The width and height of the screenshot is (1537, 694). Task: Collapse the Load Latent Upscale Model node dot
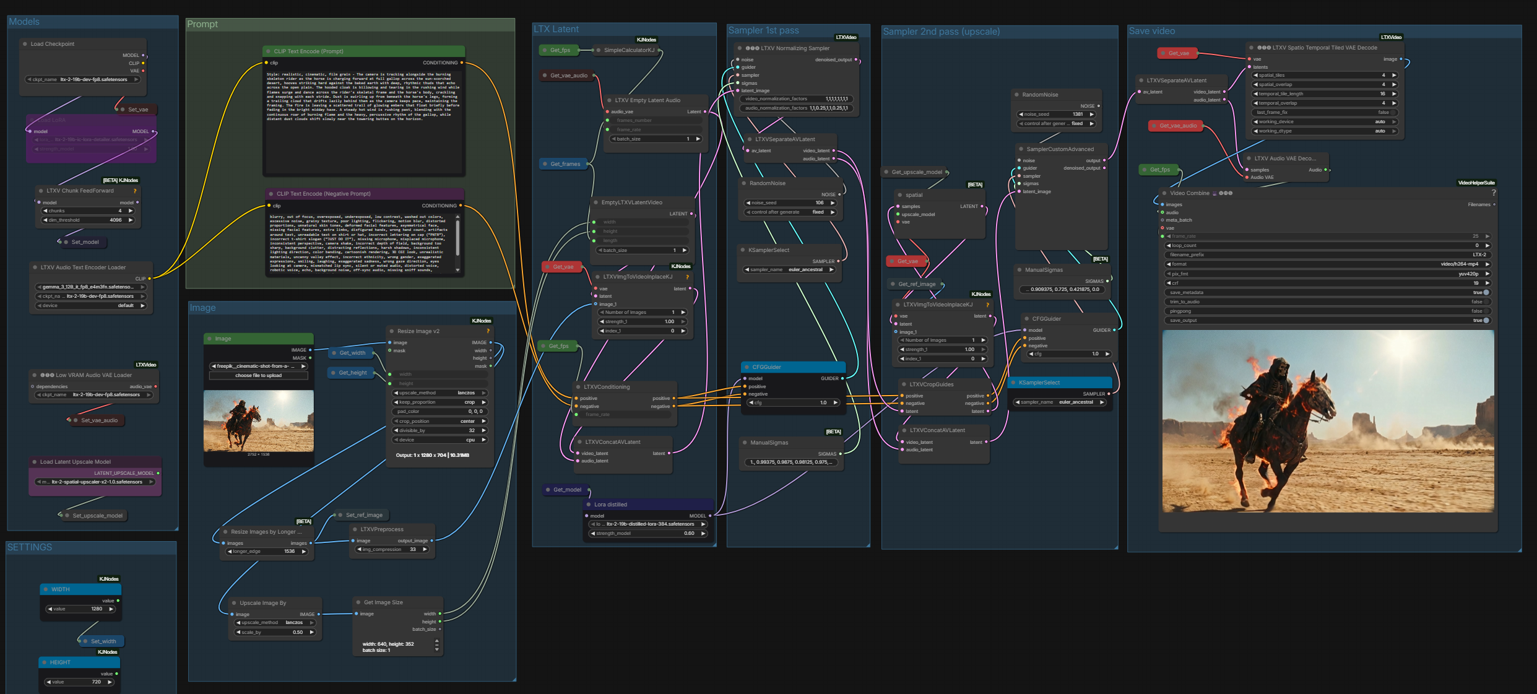(x=34, y=462)
